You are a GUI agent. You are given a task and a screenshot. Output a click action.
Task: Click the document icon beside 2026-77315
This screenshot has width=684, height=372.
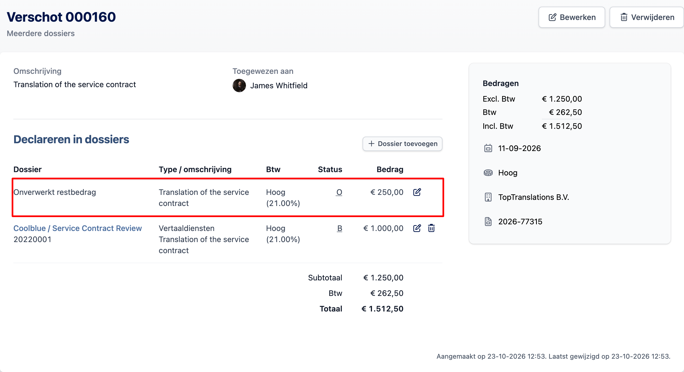[x=488, y=222]
